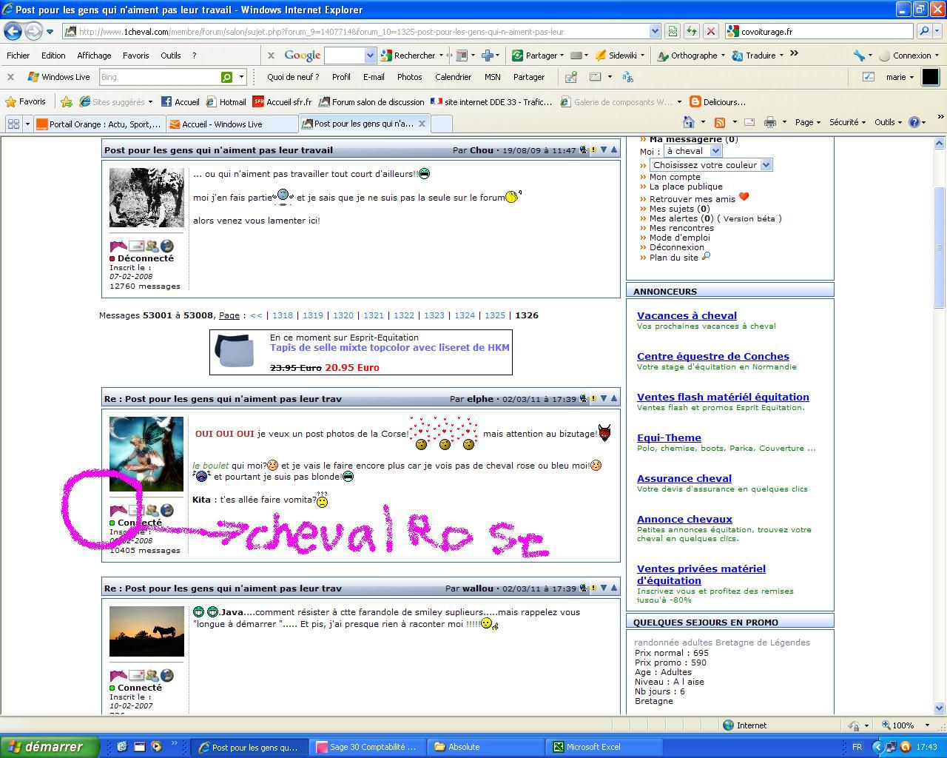
Task: Toggle Compatibility View in the address bar
Action: click(x=672, y=31)
